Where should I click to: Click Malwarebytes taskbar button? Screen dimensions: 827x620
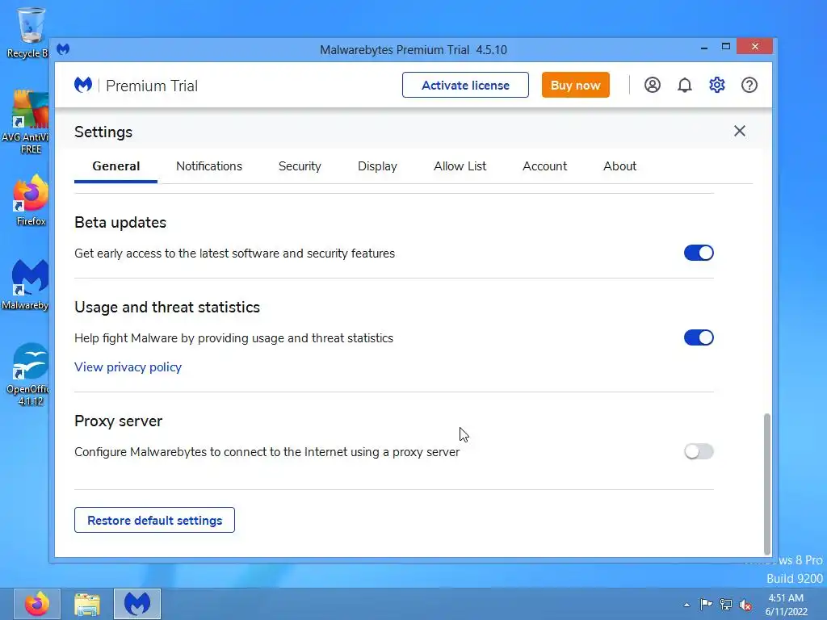click(x=137, y=604)
